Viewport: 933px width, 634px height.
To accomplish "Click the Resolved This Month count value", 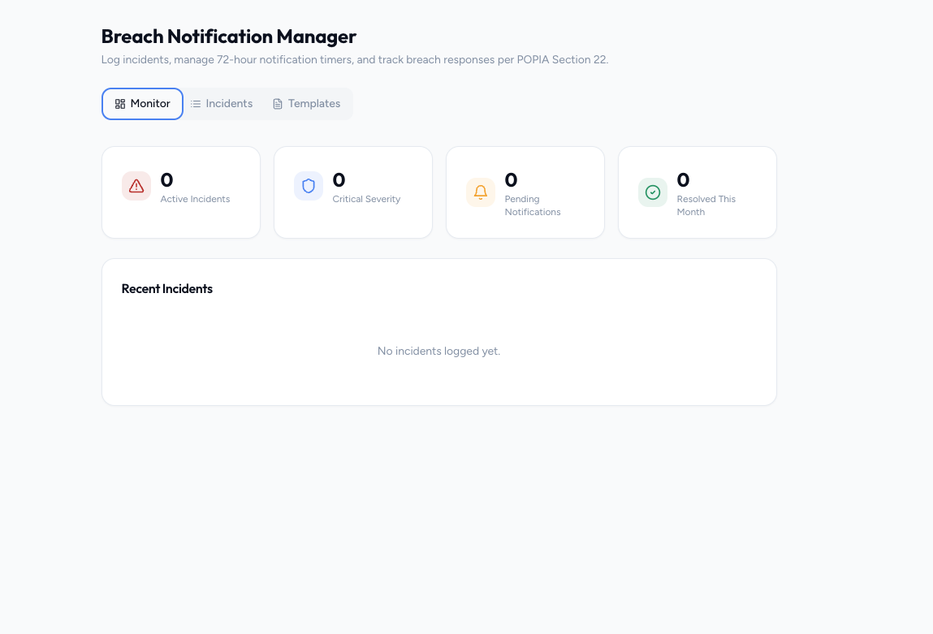I will 683,179.
